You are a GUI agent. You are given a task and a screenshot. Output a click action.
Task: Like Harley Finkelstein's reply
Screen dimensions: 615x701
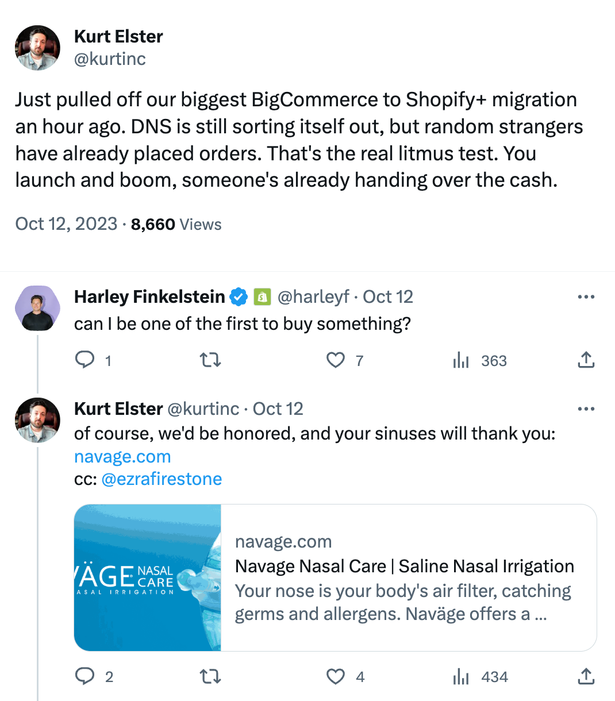pos(336,360)
